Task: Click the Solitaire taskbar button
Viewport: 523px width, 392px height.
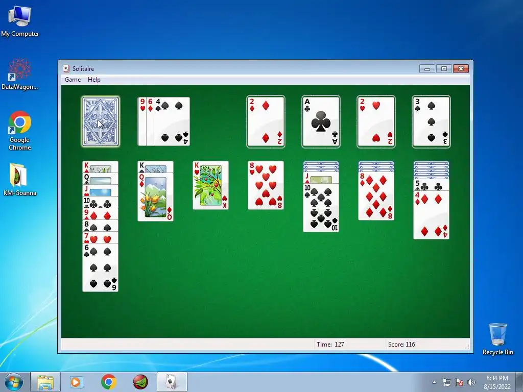Action: coord(172,382)
